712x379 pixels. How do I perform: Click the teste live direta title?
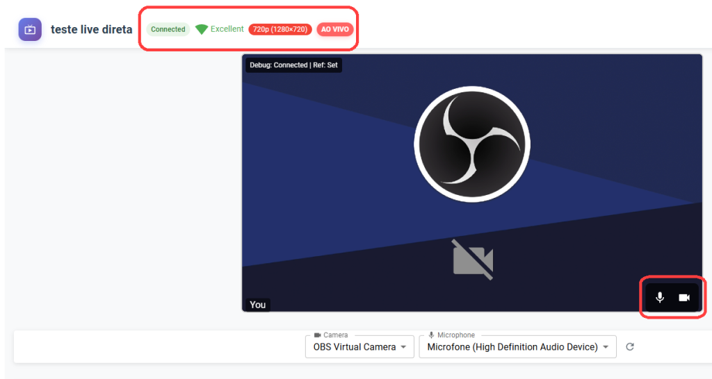tap(92, 29)
